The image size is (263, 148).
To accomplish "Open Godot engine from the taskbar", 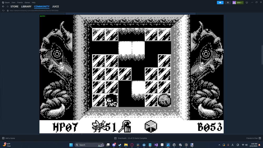I will pyautogui.click(x=144, y=145).
